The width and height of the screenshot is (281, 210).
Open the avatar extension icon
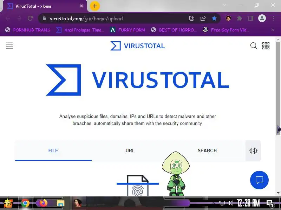228,19
